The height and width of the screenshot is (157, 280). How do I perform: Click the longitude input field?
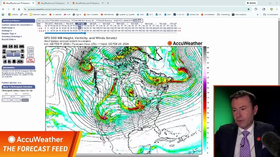[16, 97]
